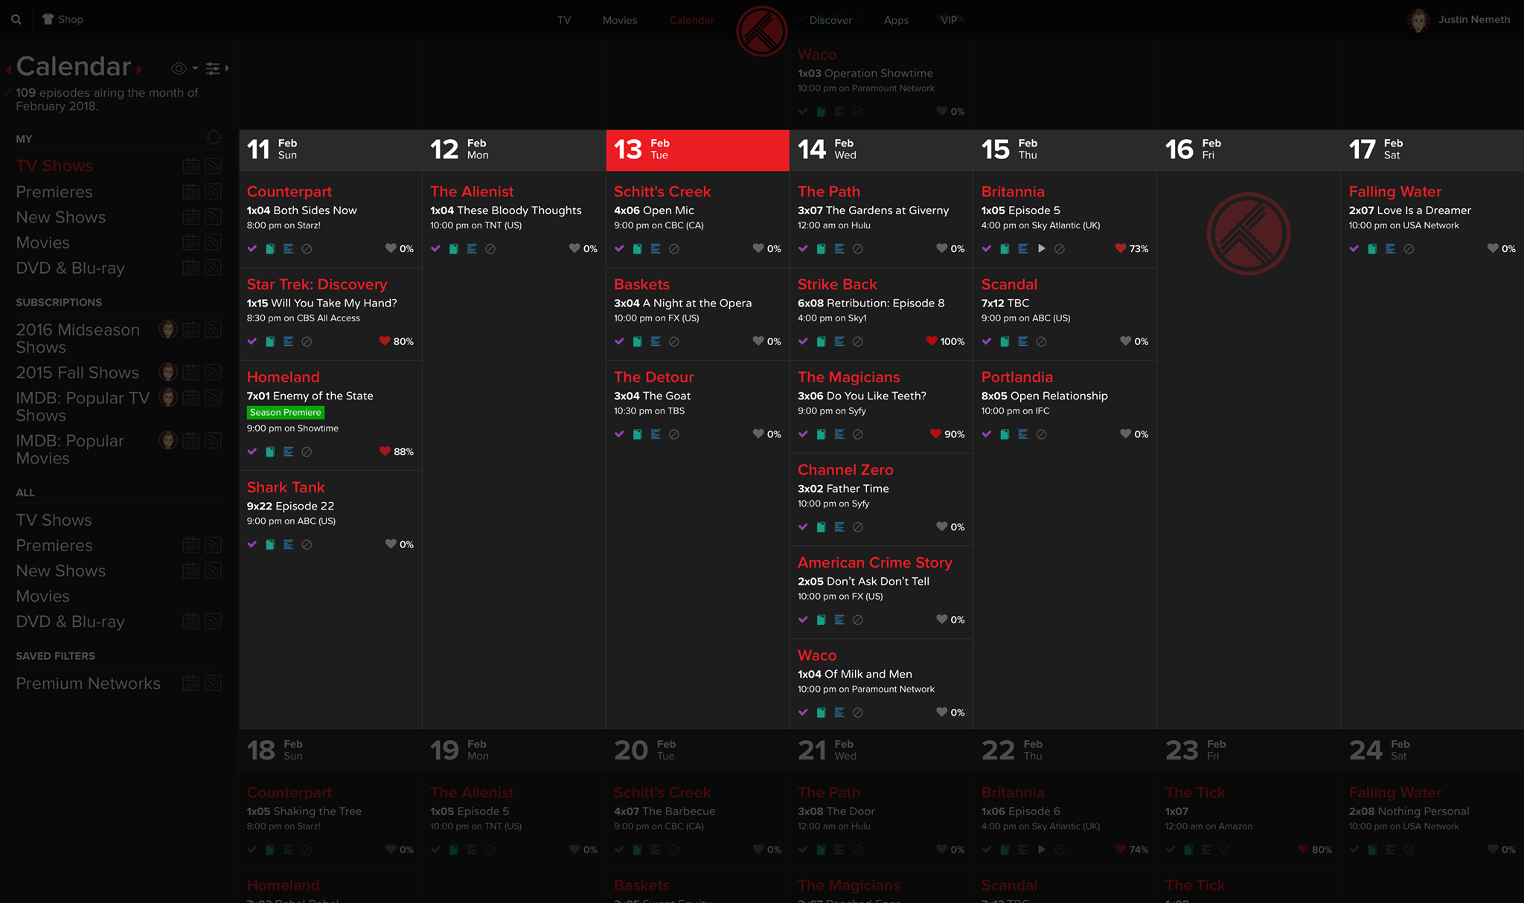Open the search magnifier in the top bar
1524x903 pixels.
pyautogui.click(x=16, y=19)
